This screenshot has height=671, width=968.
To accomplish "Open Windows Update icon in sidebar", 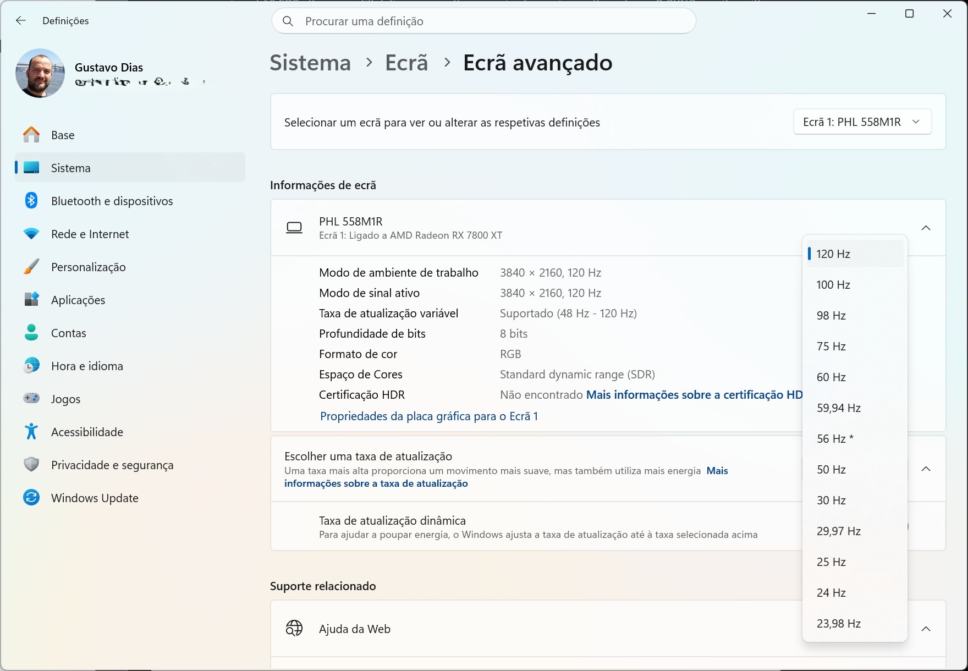I will [x=31, y=498].
